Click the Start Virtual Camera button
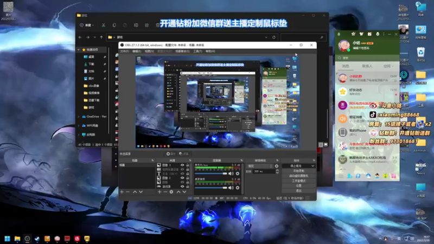 coord(299,176)
